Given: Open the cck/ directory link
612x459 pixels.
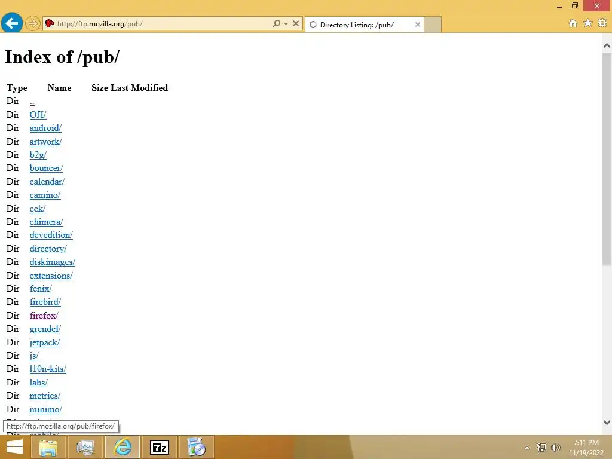Looking at the screenshot, I should (x=38, y=209).
